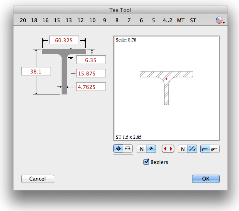The height and width of the screenshot is (211, 239).
Task: Edit the flange width field 60.325
Action: click(x=64, y=40)
